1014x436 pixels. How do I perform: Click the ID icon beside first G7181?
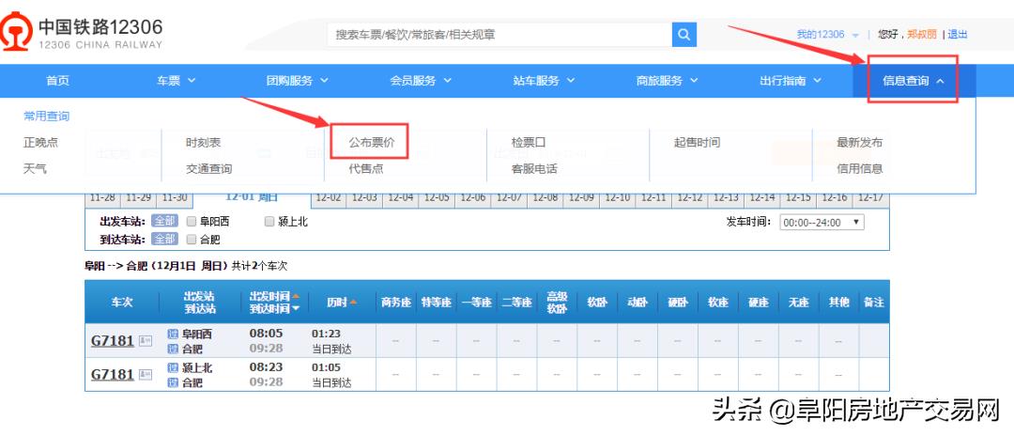pos(146,341)
